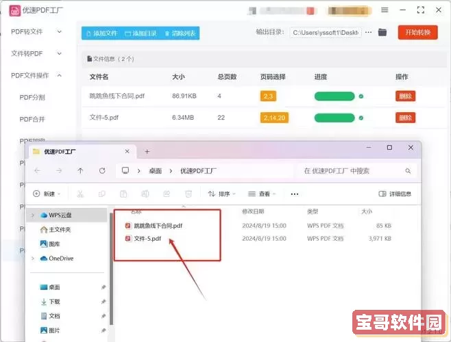
Task: Expand the PDF转文件 section
Action: click(36, 31)
